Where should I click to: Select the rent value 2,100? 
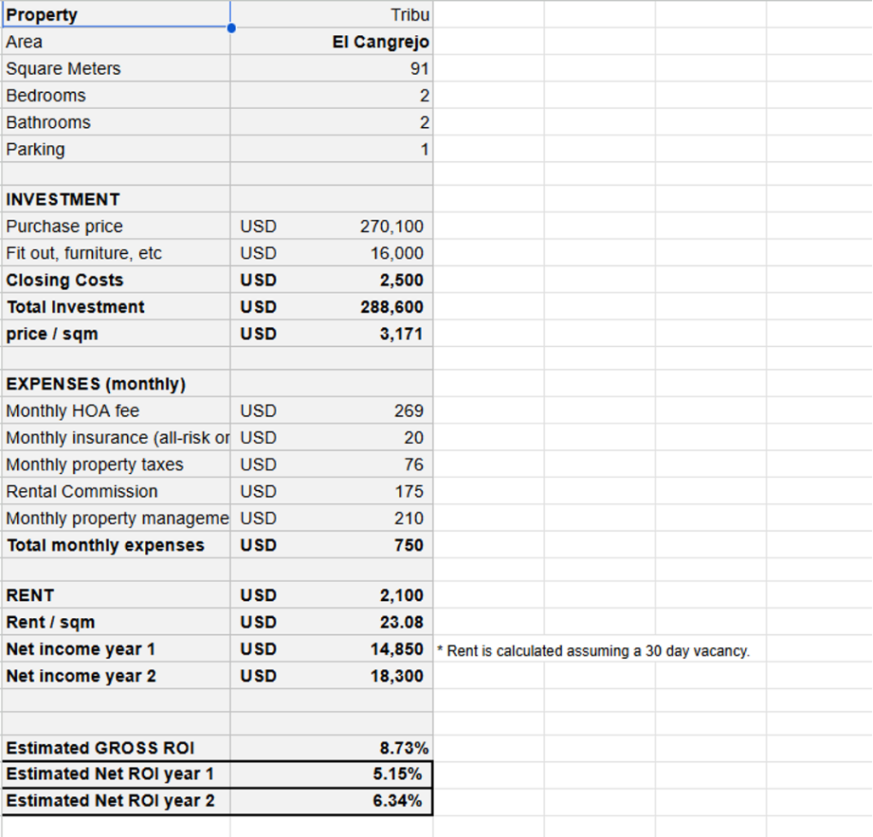(x=332, y=595)
